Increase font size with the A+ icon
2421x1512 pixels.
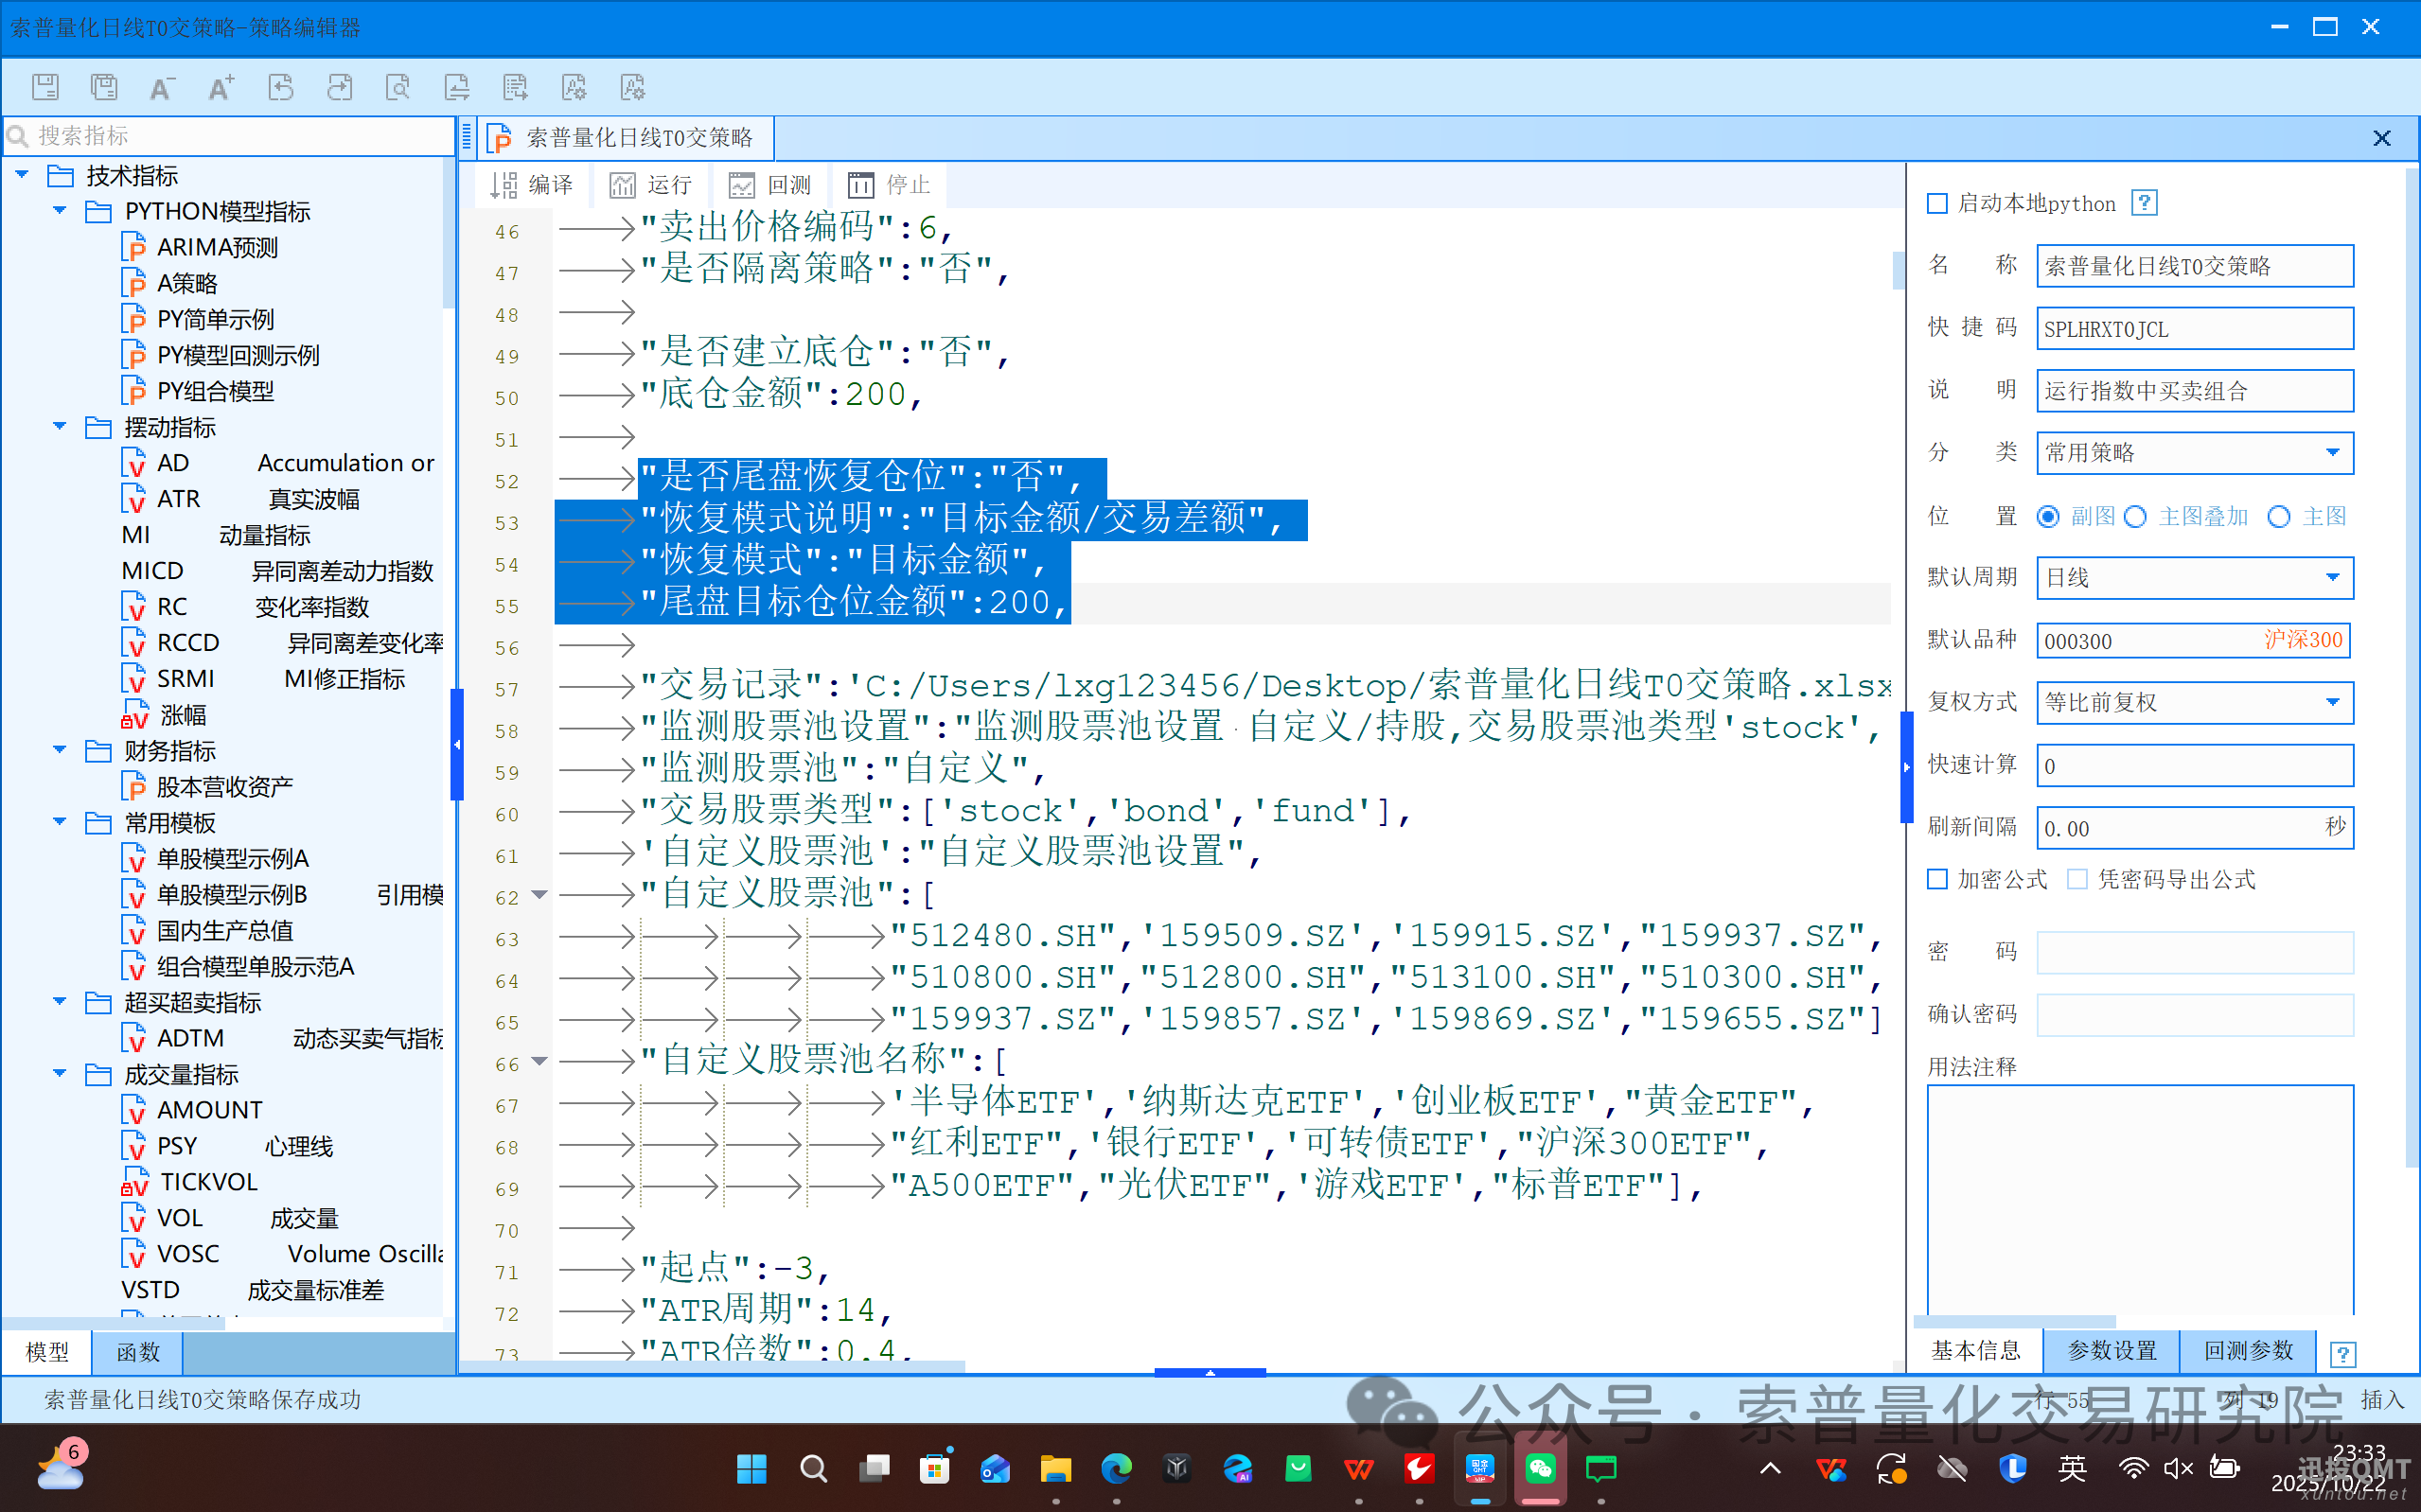tap(221, 88)
